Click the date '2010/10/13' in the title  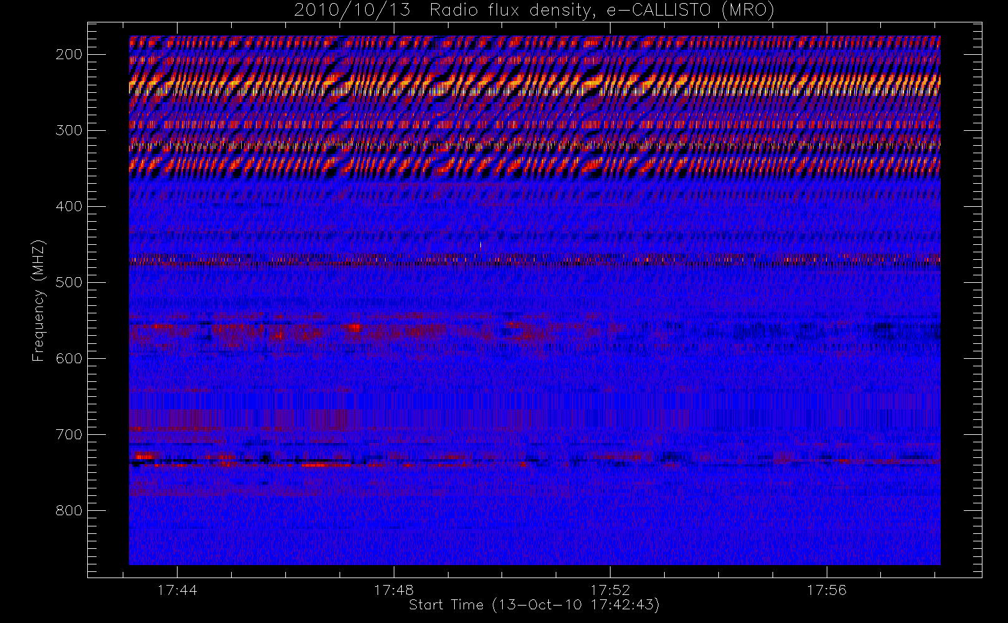352,10
